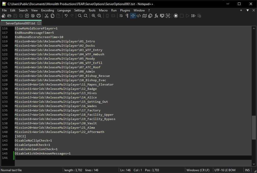Viewport: 257px width, 173px height.
Task: Open the ? help menu
Action: point(149,10)
